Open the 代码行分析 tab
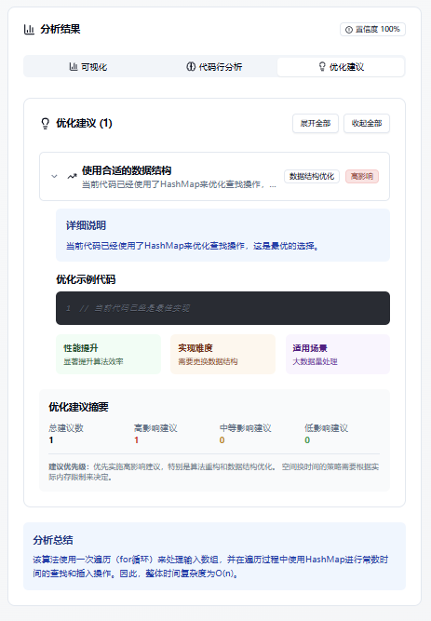 (x=214, y=66)
